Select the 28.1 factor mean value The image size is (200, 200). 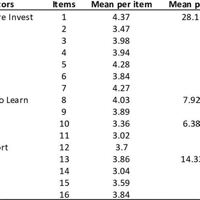[x=190, y=17]
